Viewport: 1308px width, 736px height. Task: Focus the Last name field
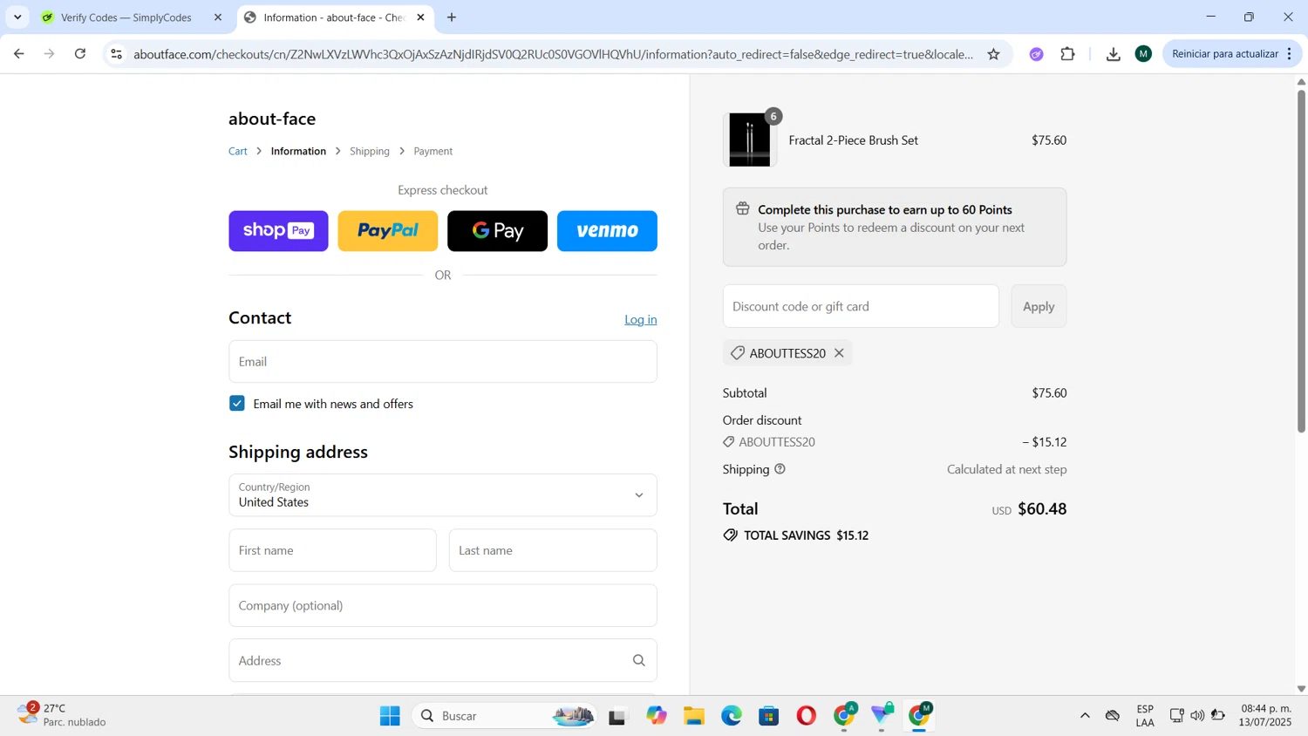(x=553, y=550)
